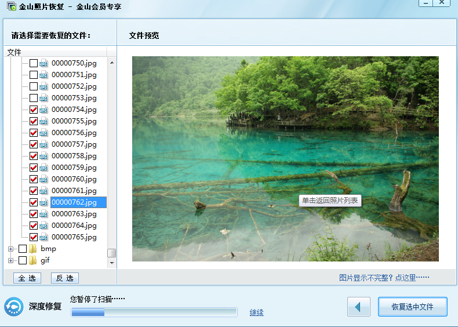Viewport: 458px width, 327px height.
Task: Click the 全选 select all button
Action: click(x=27, y=278)
